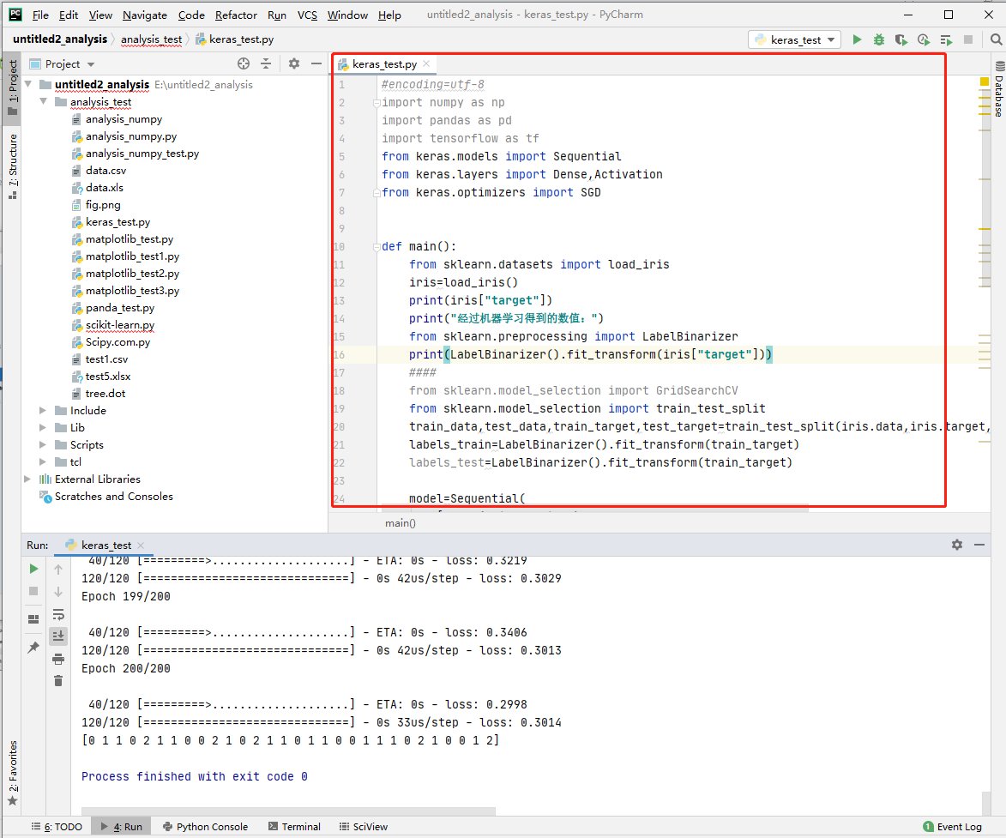Viewport: 1006px width, 838px height.
Task: Close the keras_test Run tab
Action: coord(141,545)
